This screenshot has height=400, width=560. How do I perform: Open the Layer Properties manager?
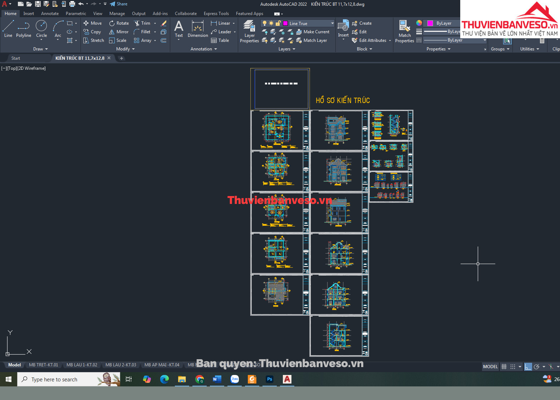click(249, 31)
